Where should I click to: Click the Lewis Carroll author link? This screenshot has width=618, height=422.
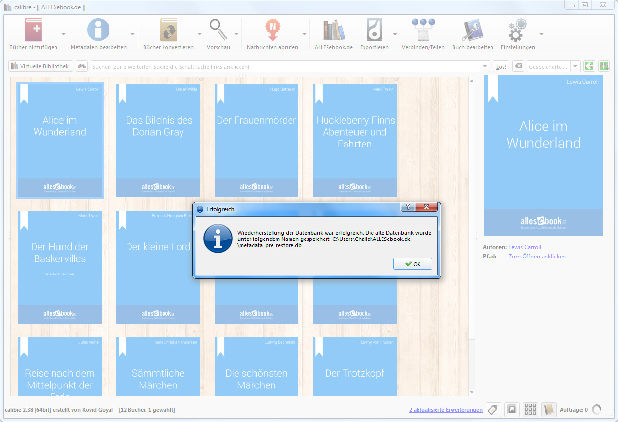(x=525, y=247)
